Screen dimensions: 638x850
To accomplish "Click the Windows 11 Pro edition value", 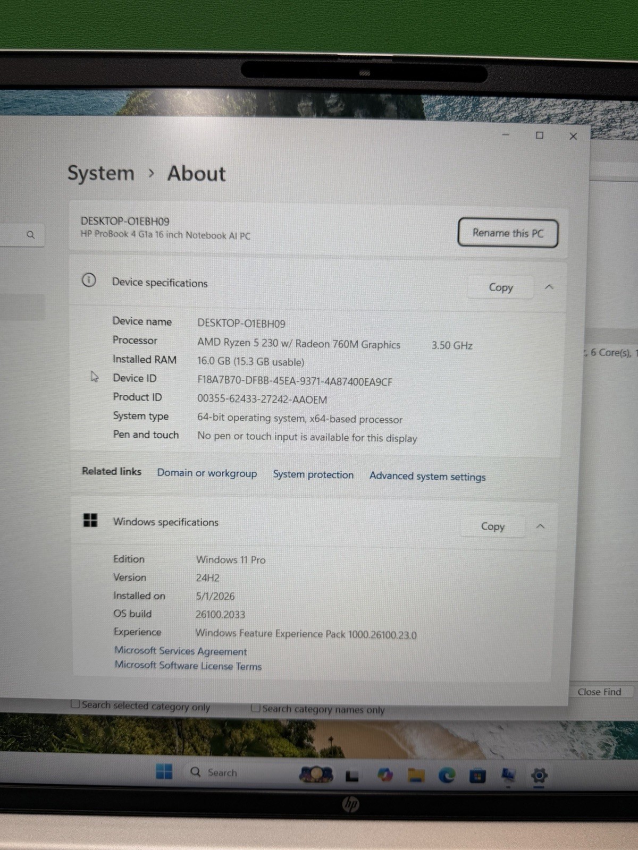I will pos(231,559).
